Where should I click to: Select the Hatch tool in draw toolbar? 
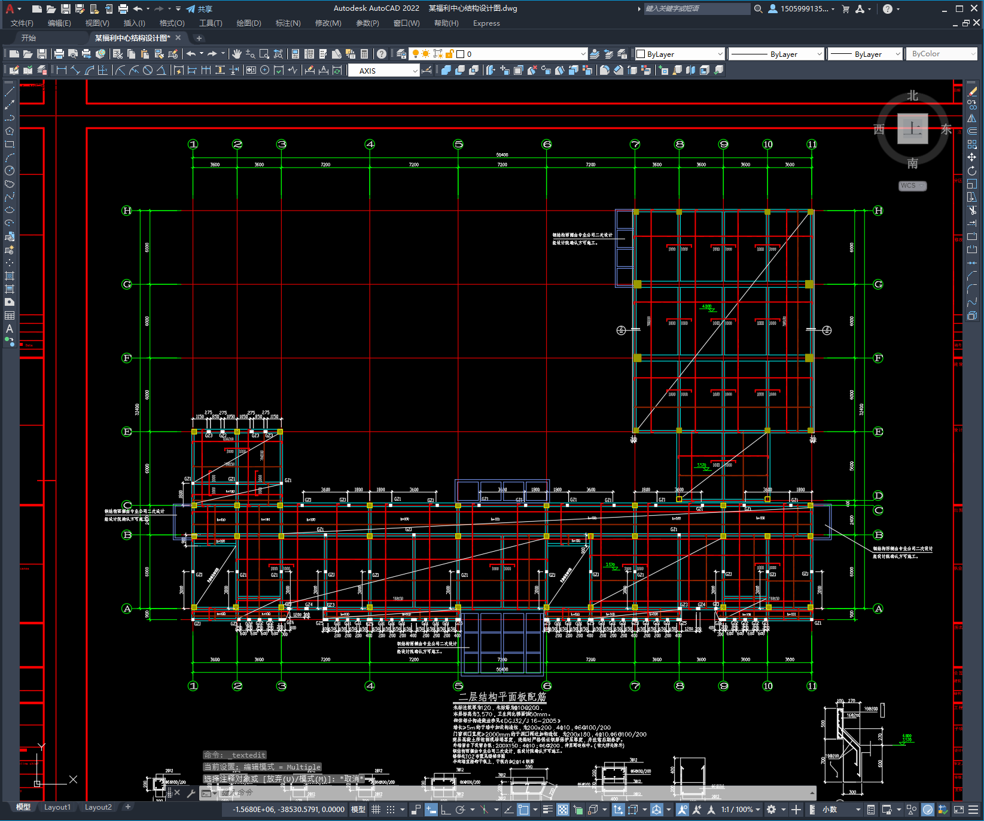pos(10,276)
